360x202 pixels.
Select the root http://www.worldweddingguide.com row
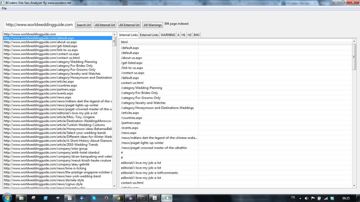[x=58, y=34]
